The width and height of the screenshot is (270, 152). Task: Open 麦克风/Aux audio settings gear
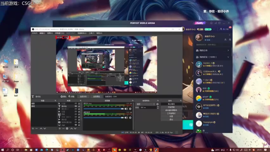point(130,109)
